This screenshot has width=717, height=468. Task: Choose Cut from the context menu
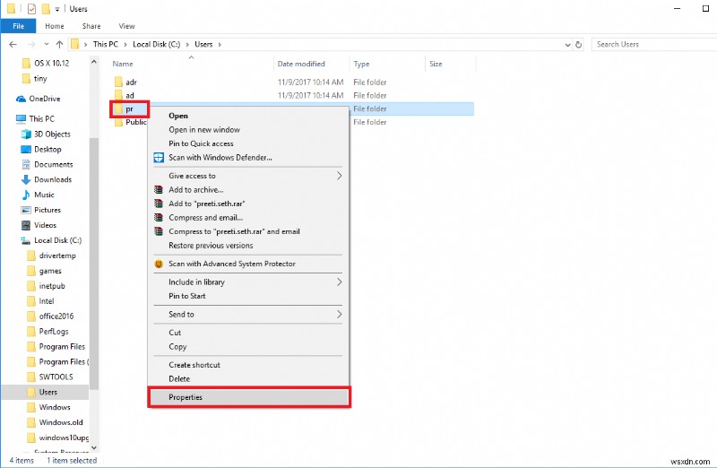pyautogui.click(x=175, y=333)
